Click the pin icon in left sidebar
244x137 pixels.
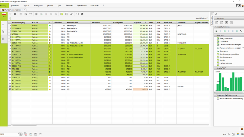click(x=3, y=25)
